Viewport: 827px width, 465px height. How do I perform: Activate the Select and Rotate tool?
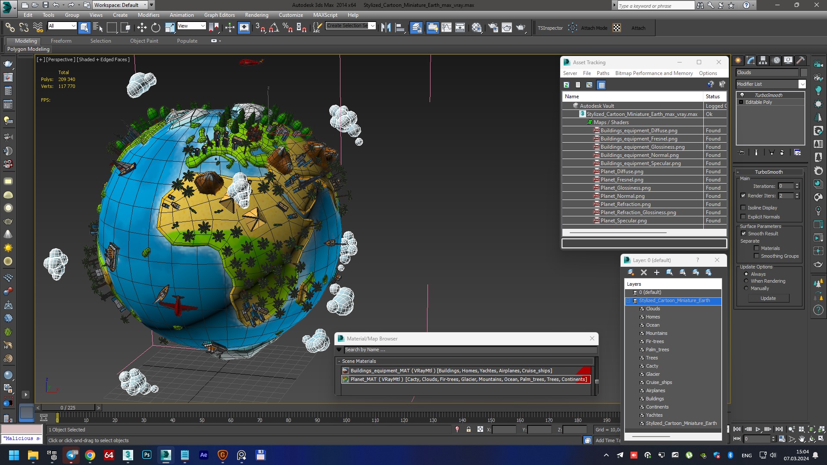[x=156, y=28]
